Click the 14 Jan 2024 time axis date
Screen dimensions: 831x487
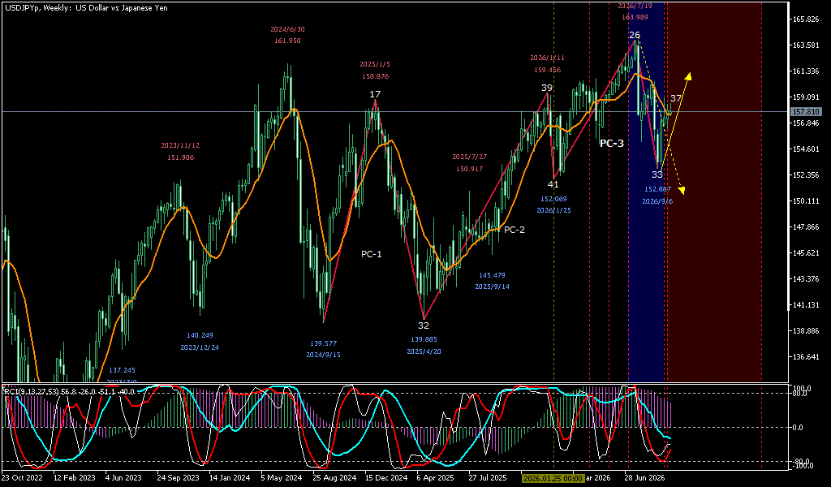click(230, 478)
